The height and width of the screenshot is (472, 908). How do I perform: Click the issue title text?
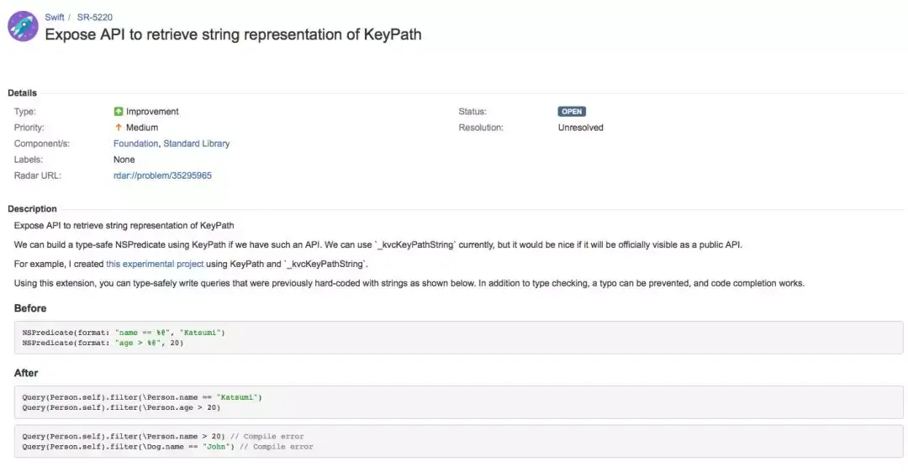click(233, 35)
